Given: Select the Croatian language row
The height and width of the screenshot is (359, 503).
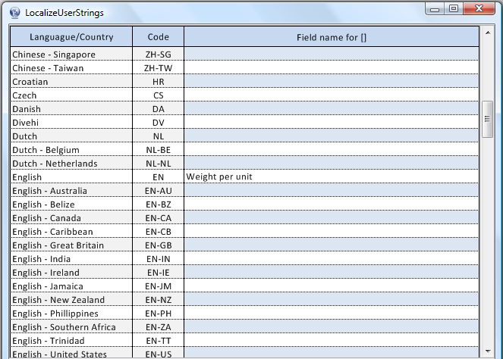Looking at the screenshot, I should pos(71,82).
